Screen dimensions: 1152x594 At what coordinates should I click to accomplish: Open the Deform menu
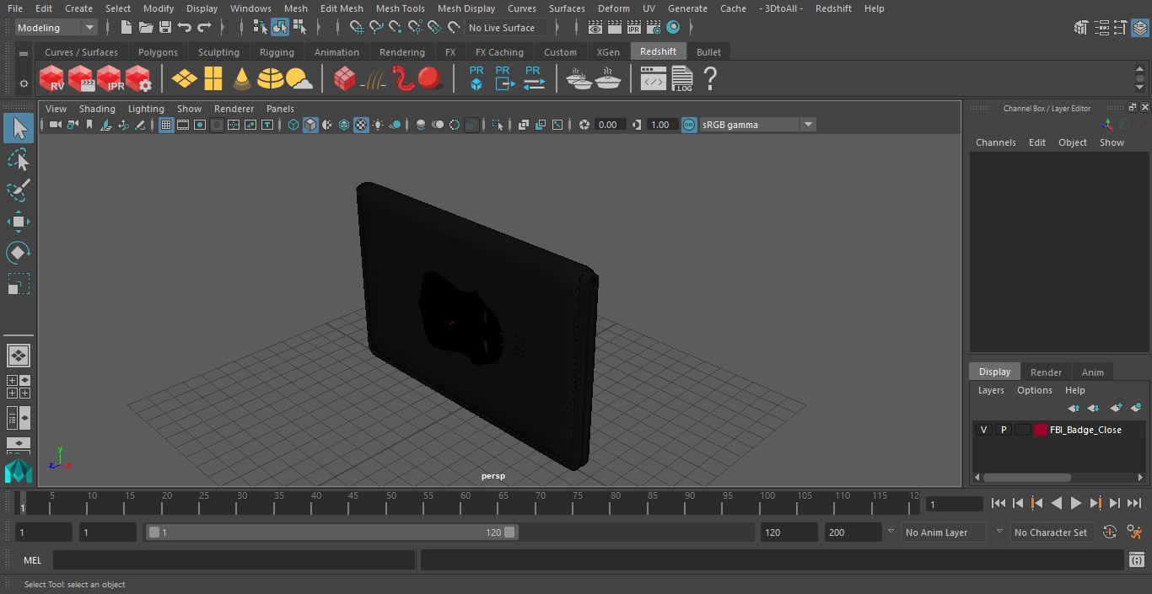point(613,8)
